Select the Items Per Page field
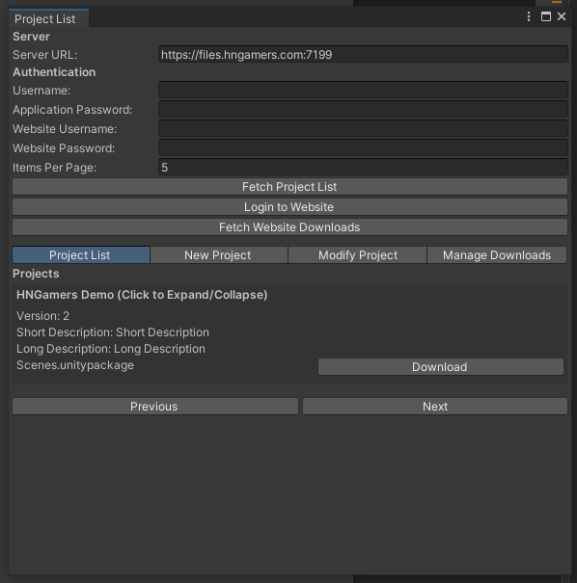The height and width of the screenshot is (583, 577). [363, 168]
